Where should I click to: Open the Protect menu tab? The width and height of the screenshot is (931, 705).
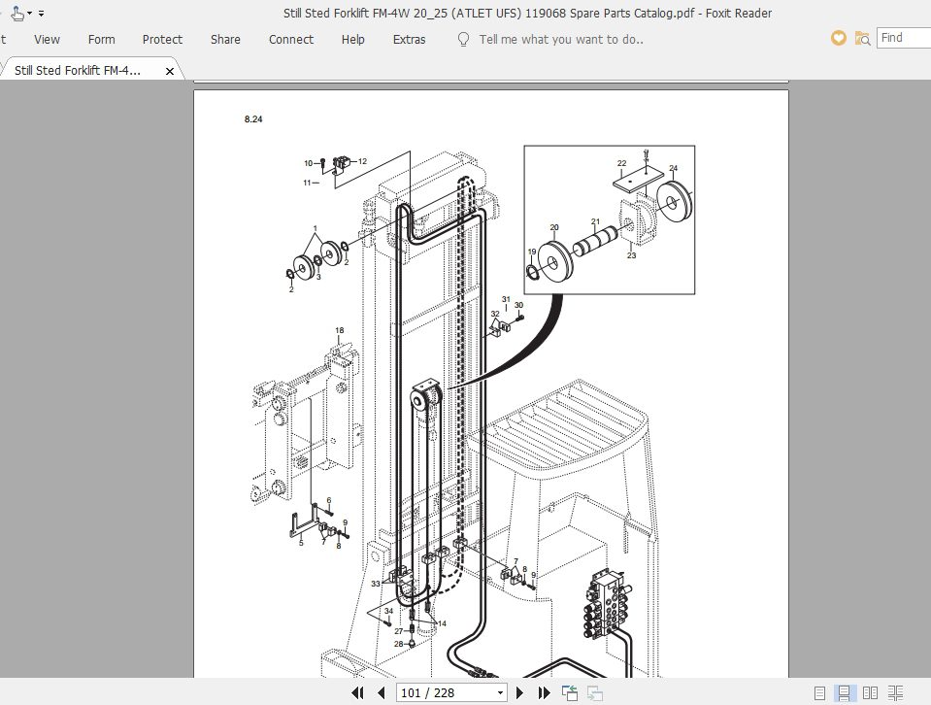pyautogui.click(x=162, y=39)
